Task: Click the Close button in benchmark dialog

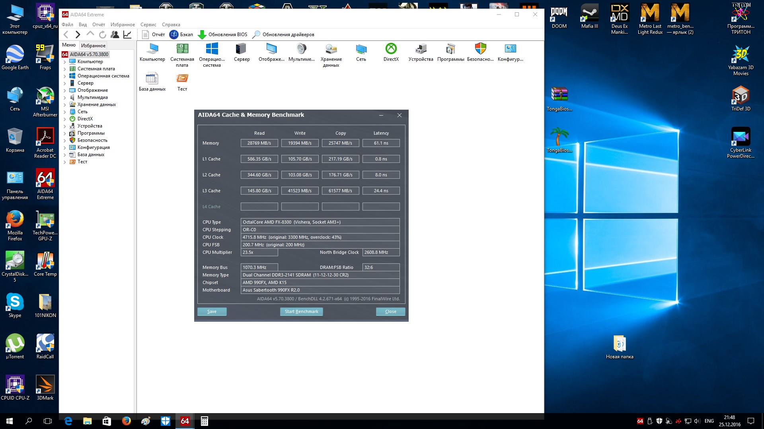Action: coord(390,312)
